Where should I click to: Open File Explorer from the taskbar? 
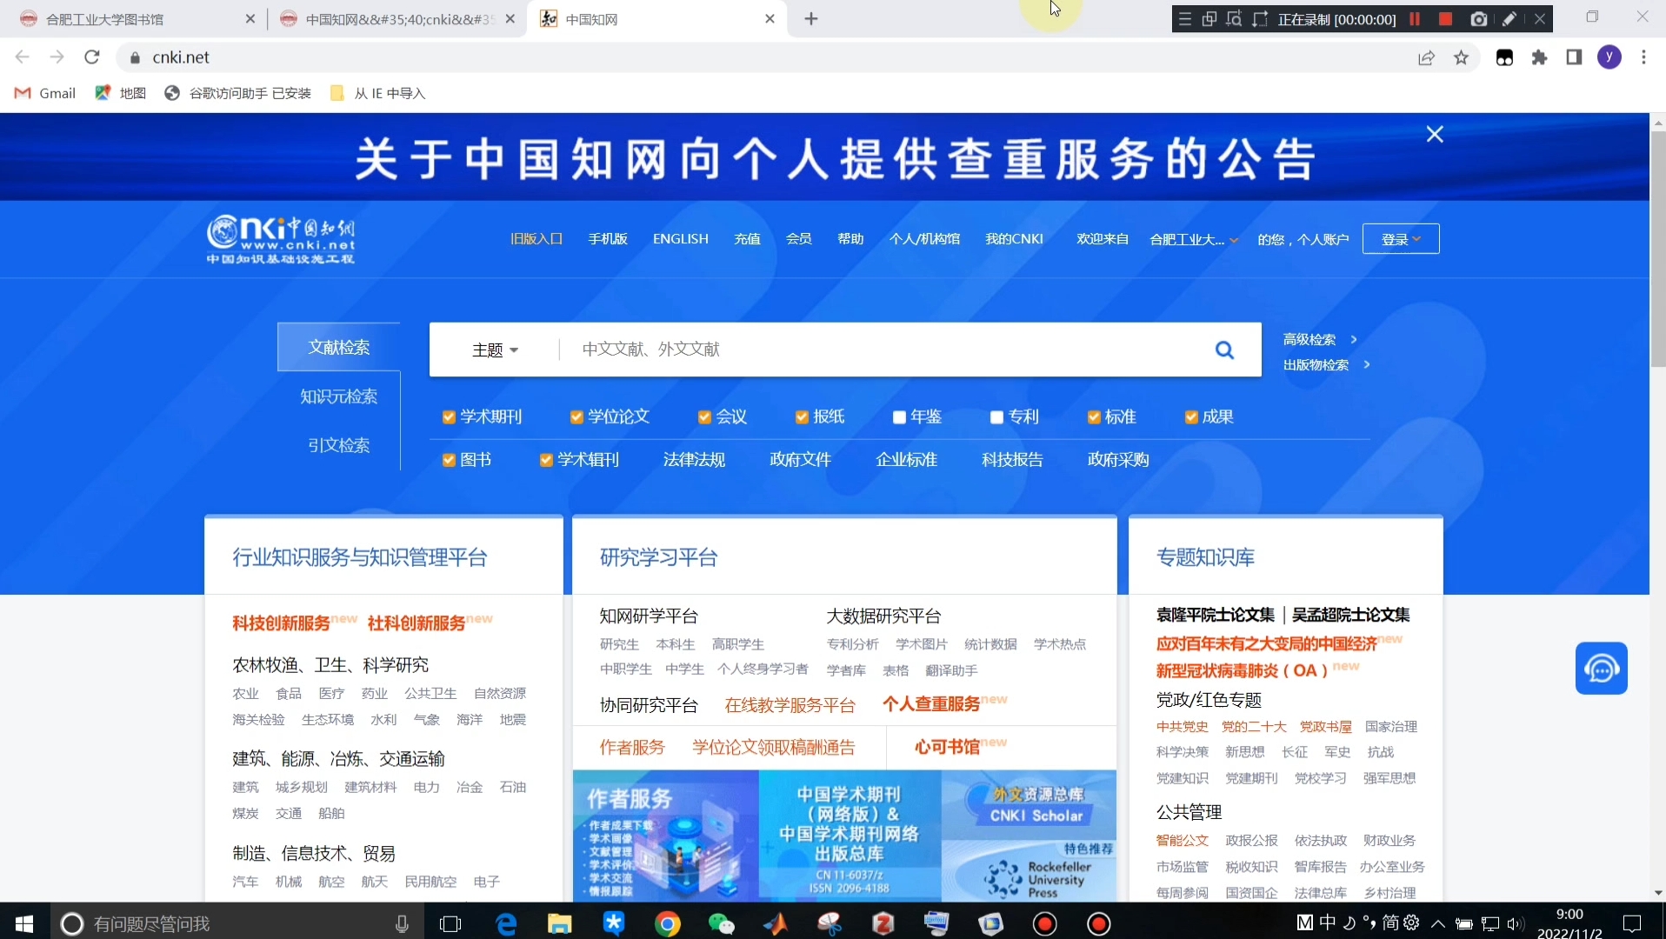click(559, 923)
